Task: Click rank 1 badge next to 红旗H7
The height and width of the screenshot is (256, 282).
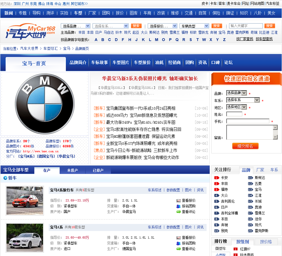Action: [236, 249]
